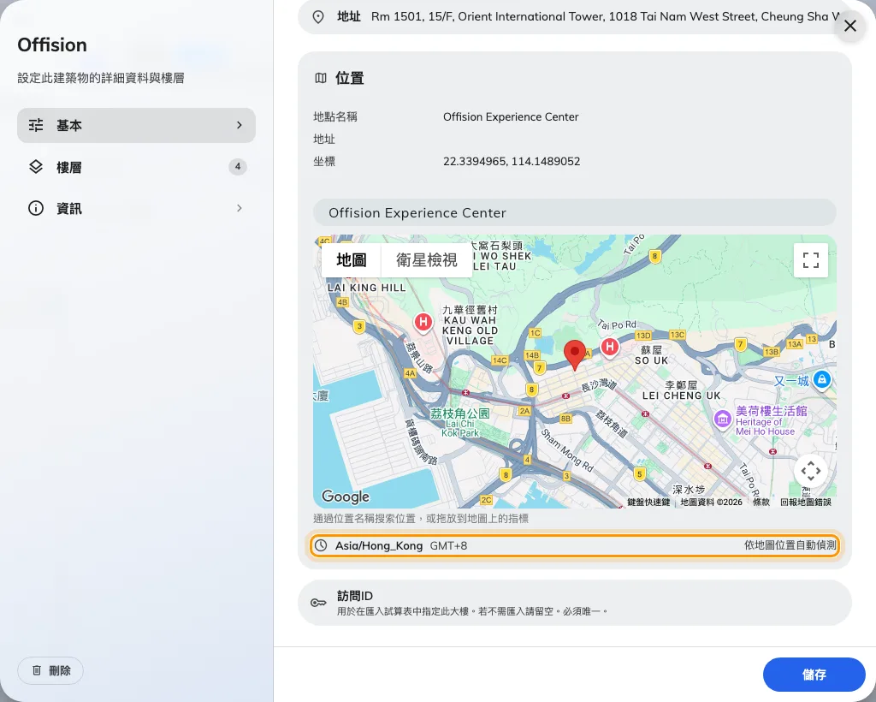Click the map icon beside 位置 heading
876x702 pixels.
(x=321, y=78)
